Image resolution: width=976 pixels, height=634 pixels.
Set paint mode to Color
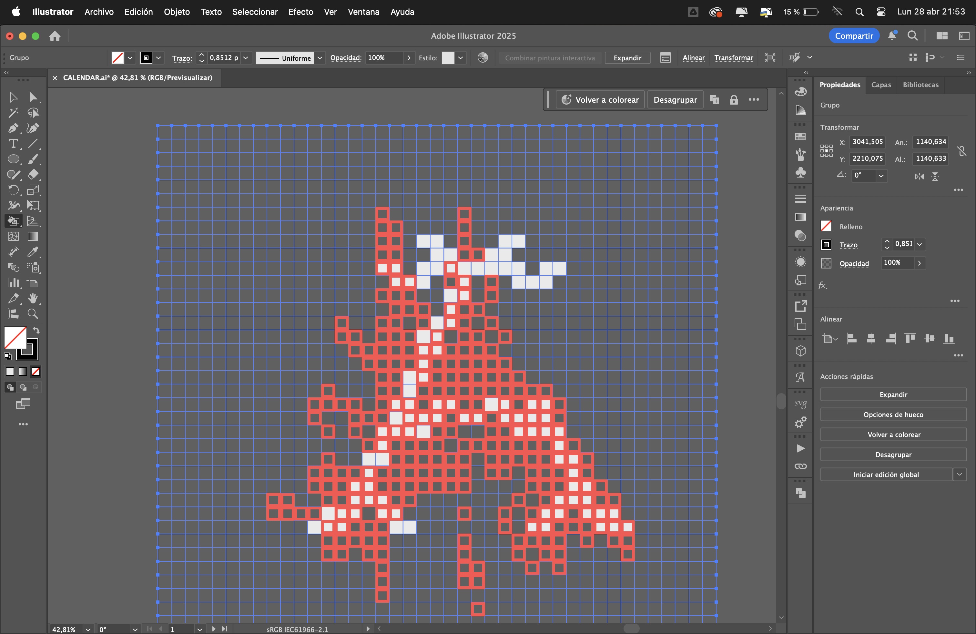10,372
